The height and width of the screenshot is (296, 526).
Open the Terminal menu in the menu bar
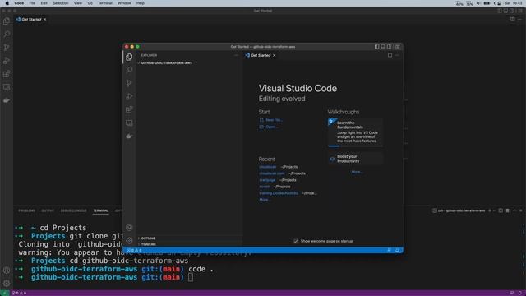click(x=105, y=3)
